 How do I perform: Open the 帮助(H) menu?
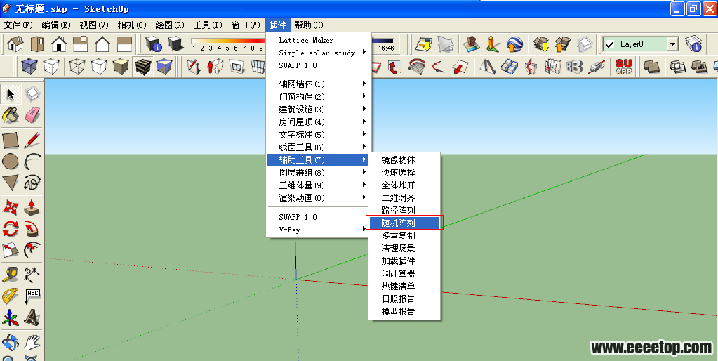(x=309, y=25)
